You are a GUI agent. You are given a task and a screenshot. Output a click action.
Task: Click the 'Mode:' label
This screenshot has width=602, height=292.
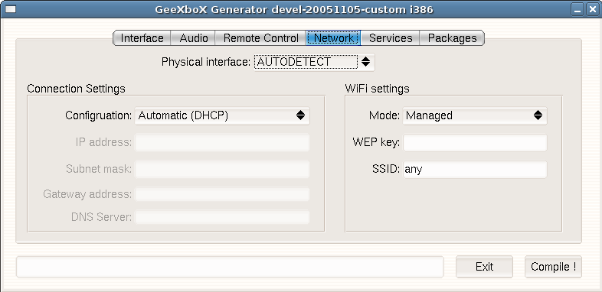tap(384, 115)
